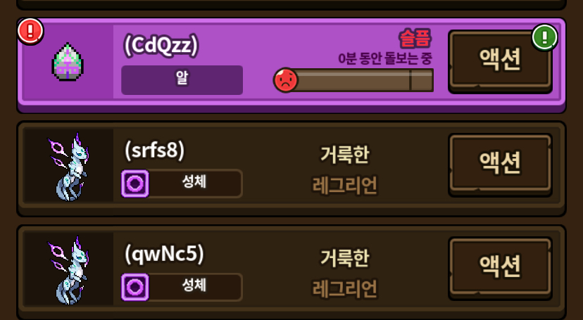Viewport: 583px width, 320px height.
Task: Select the srfs8 dragon sprite
Action: (68, 167)
